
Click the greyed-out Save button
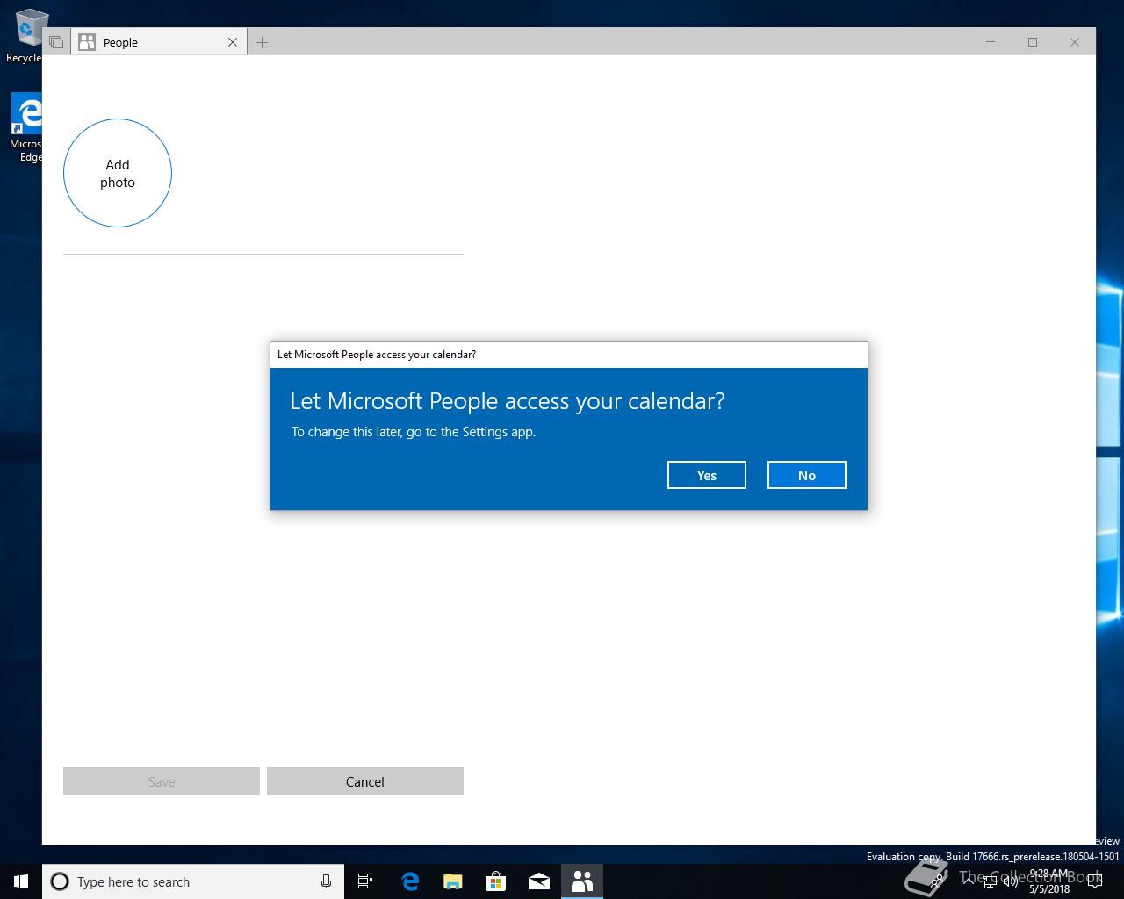(162, 781)
